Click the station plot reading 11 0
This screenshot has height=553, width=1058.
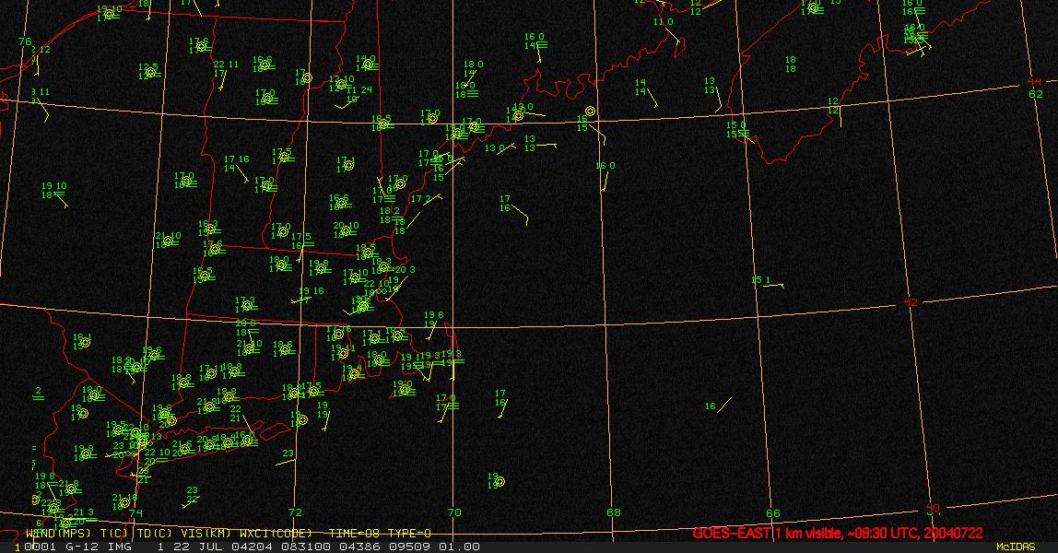tap(664, 22)
